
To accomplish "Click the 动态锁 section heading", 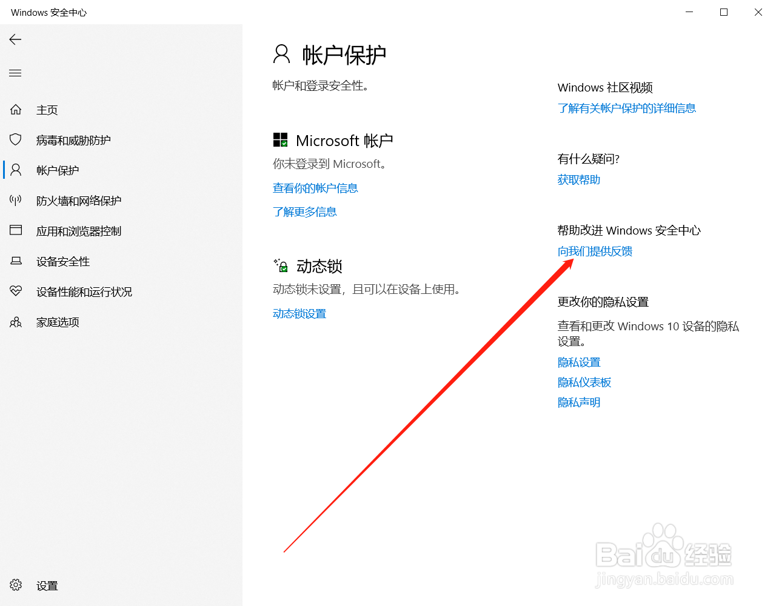I will click(319, 266).
